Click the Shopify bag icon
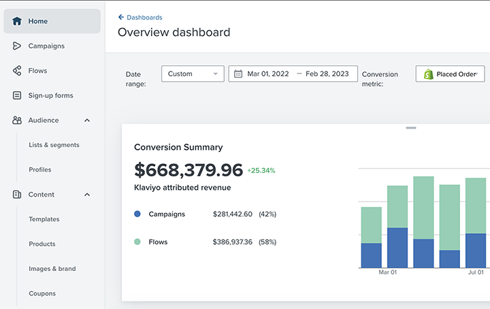The height and width of the screenshot is (309, 490). (428, 74)
